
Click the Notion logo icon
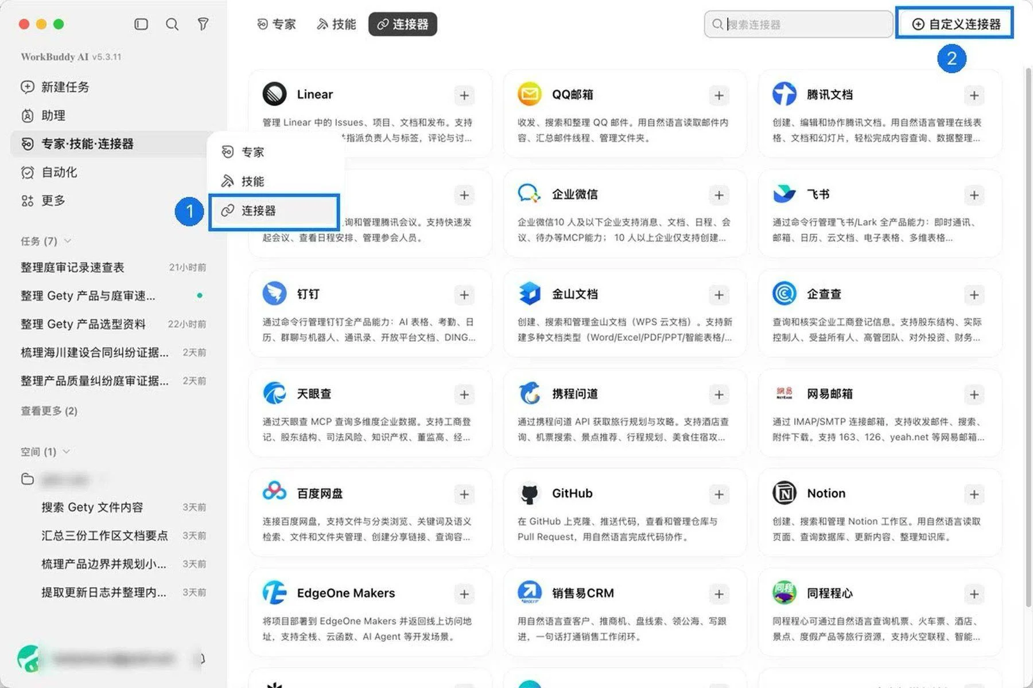(784, 493)
